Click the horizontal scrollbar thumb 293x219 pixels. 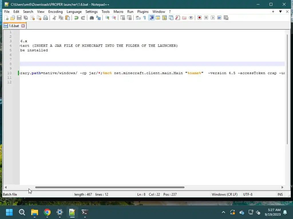point(110,187)
